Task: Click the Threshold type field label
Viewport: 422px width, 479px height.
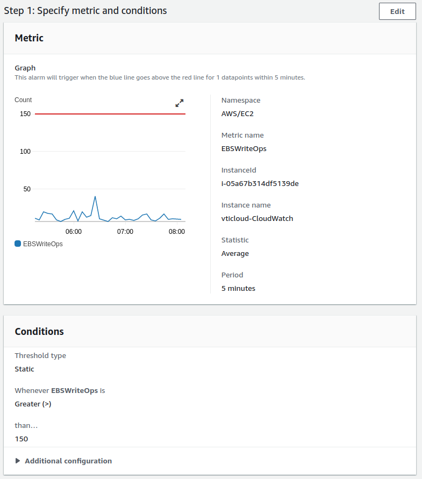Action: pyautogui.click(x=40, y=355)
